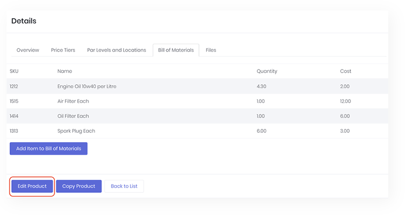Image resolution: width=405 pixels, height=215 pixels.
Task: Click the Name column header
Action: pyautogui.click(x=64, y=71)
